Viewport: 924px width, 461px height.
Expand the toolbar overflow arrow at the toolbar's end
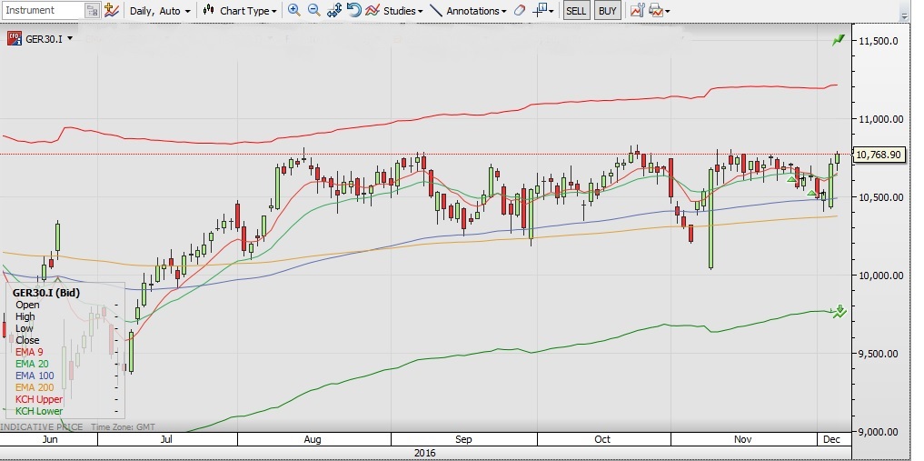[905, 16]
